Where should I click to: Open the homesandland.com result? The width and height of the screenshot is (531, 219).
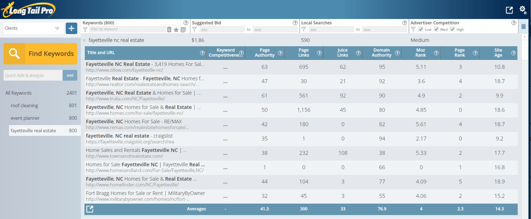tap(146, 167)
